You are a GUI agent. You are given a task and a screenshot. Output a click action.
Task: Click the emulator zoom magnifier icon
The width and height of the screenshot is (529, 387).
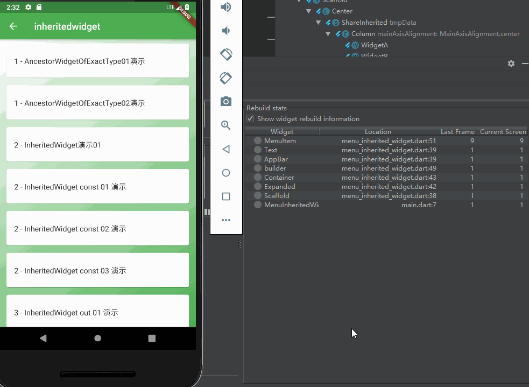pyautogui.click(x=225, y=125)
